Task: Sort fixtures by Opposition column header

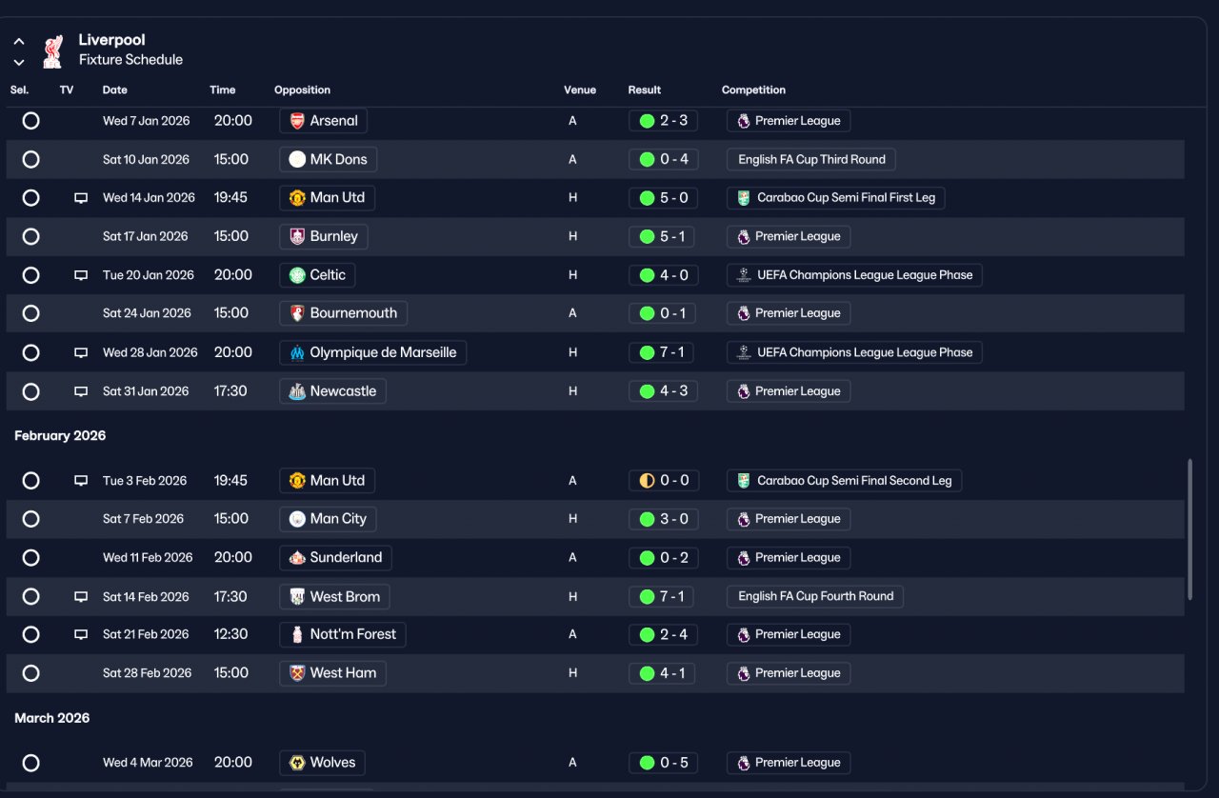Action: point(302,90)
